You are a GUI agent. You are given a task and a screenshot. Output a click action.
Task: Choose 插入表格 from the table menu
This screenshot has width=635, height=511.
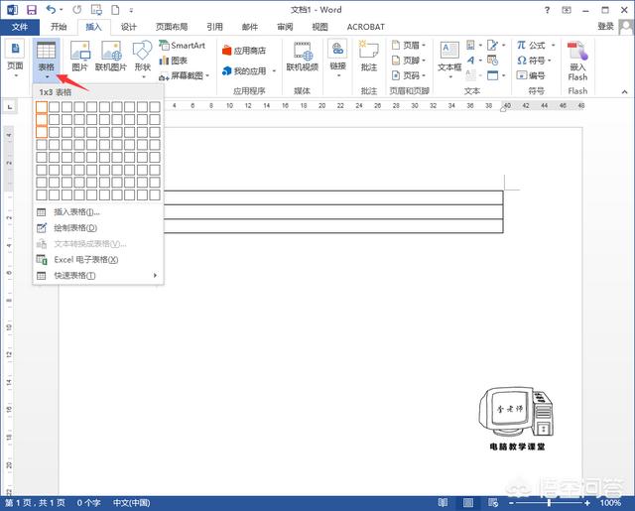click(x=76, y=211)
